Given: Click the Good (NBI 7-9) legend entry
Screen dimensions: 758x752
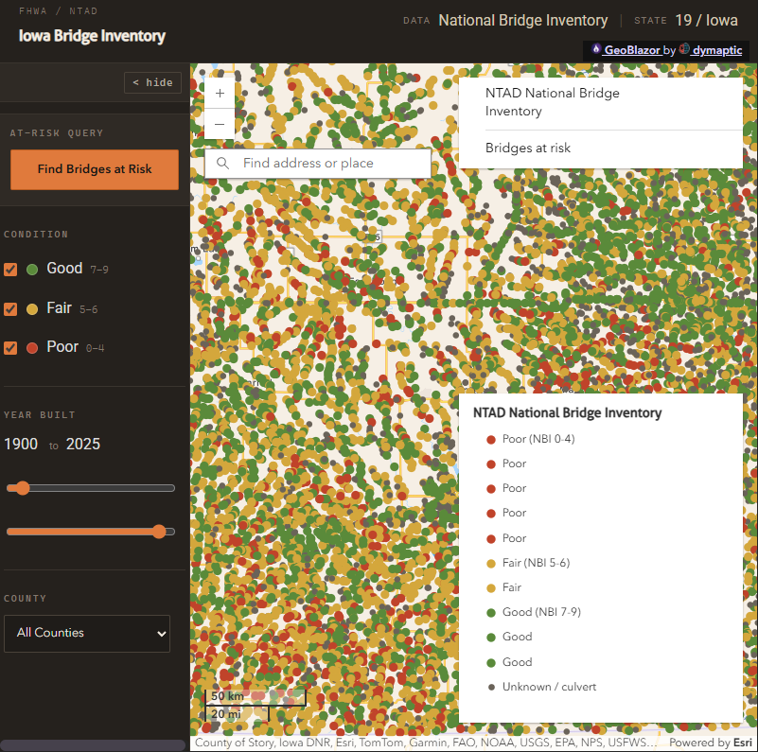Looking at the screenshot, I should [534, 612].
